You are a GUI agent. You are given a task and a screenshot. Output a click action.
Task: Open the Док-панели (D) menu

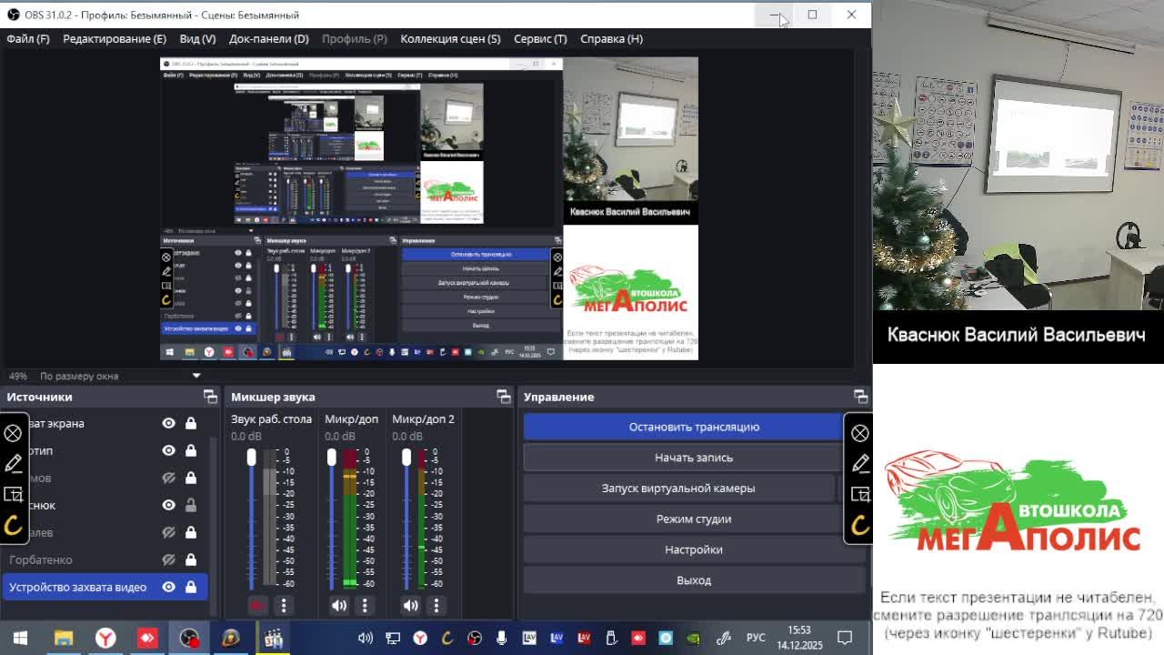[x=268, y=38]
